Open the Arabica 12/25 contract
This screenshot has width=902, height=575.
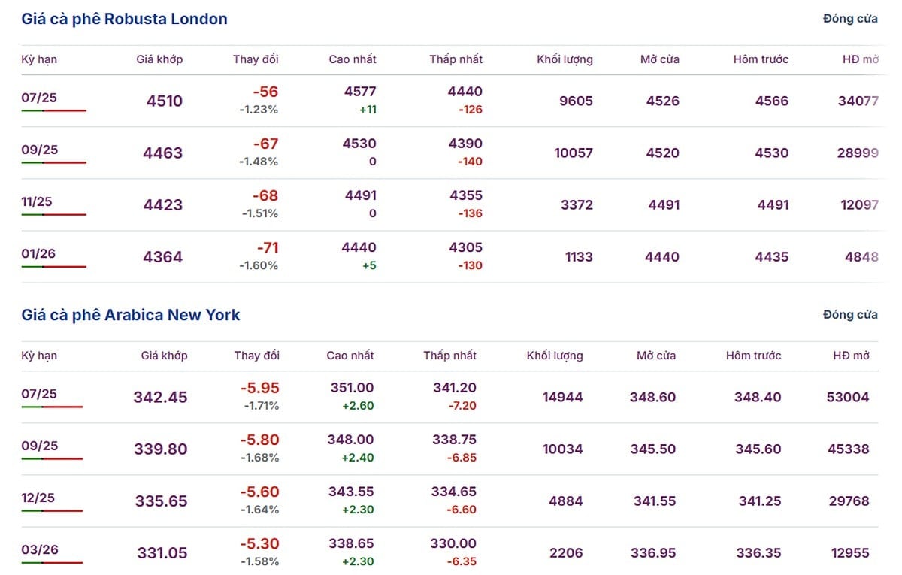point(38,498)
